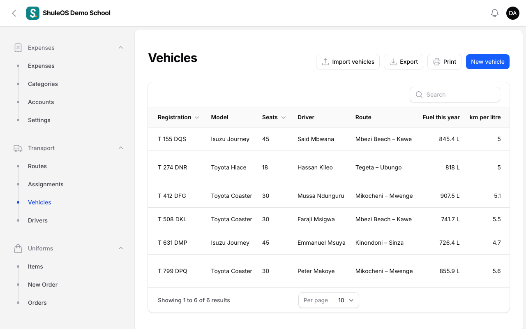The width and height of the screenshot is (526, 329).
Task: Click the back arrow icon
Action: tap(14, 13)
